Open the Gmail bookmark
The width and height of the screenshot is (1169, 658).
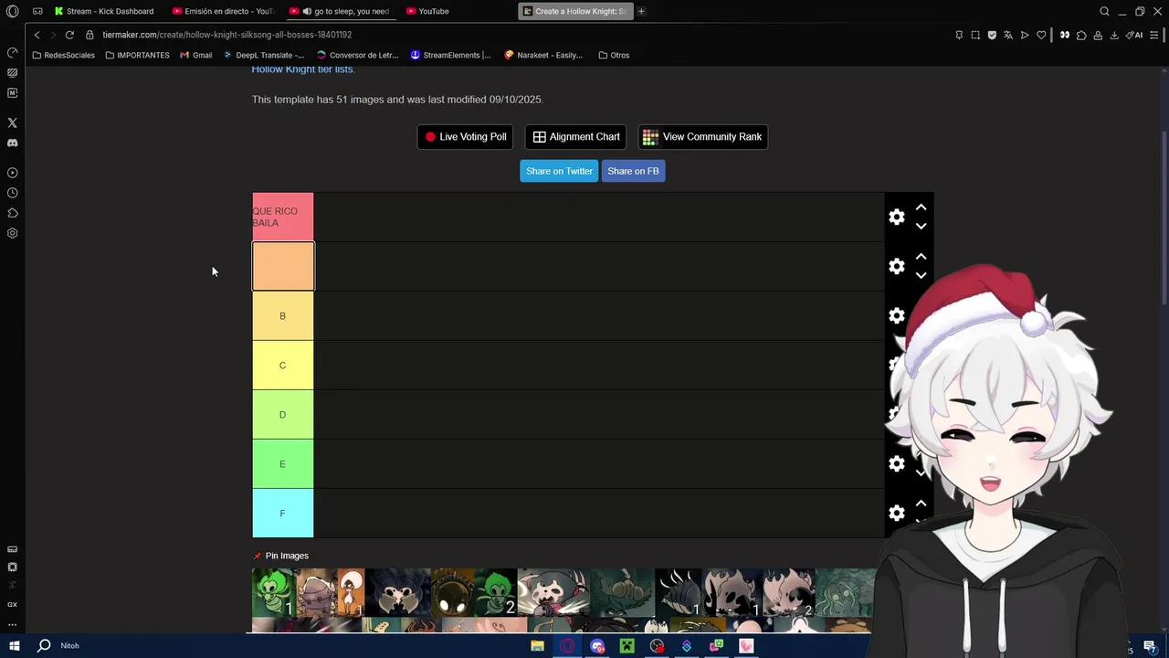coord(195,55)
